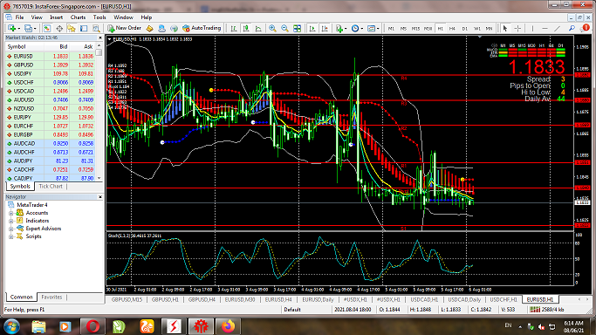
Task: Toggle the Market Watch panel button
Action: click(47, 28)
